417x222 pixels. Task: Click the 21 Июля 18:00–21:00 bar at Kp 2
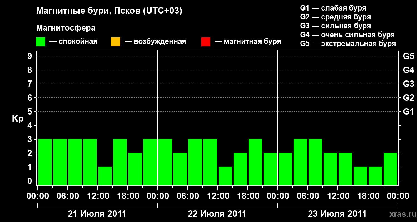click(x=135, y=169)
